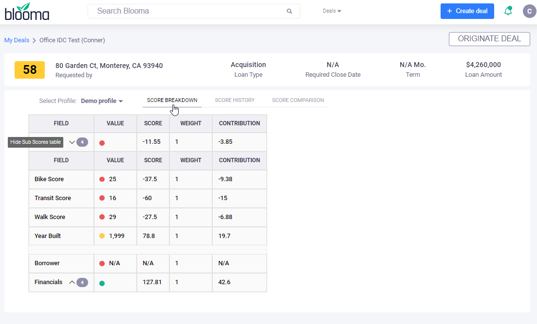Click the red status dot for Borrower

(x=102, y=263)
